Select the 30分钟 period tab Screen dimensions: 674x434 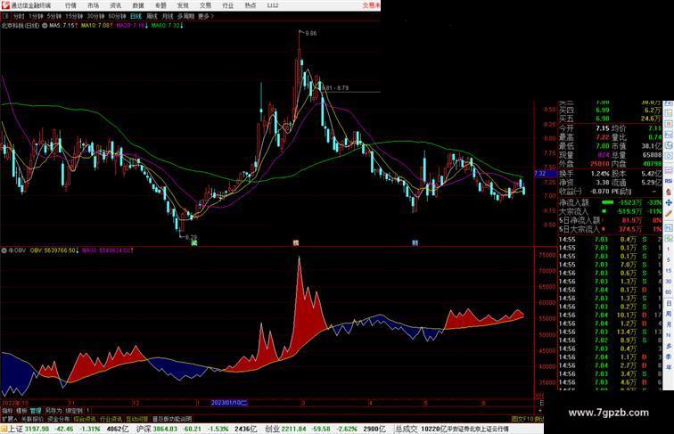point(95,16)
